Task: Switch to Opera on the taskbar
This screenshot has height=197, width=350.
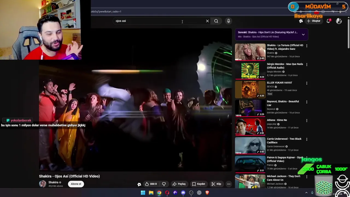Action: tap(167, 193)
